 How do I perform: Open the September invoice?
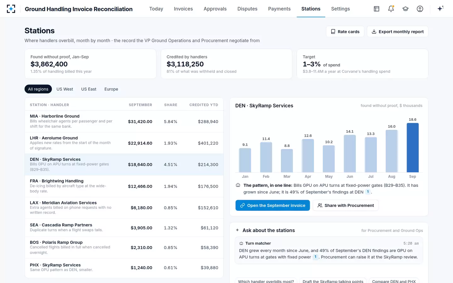click(x=273, y=205)
